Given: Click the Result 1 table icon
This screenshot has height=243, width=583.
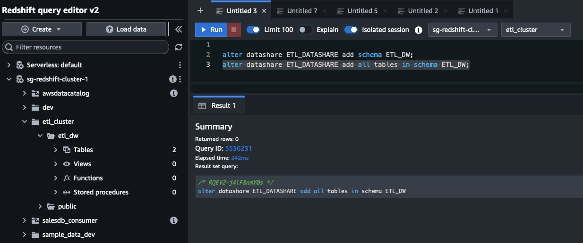Looking at the screenshot, I should (202, 106).
